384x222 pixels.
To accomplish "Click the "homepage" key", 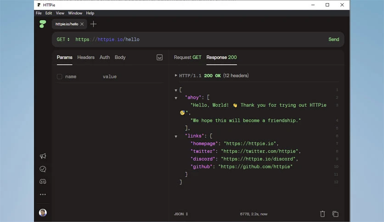I will click(x=204, y=144).
